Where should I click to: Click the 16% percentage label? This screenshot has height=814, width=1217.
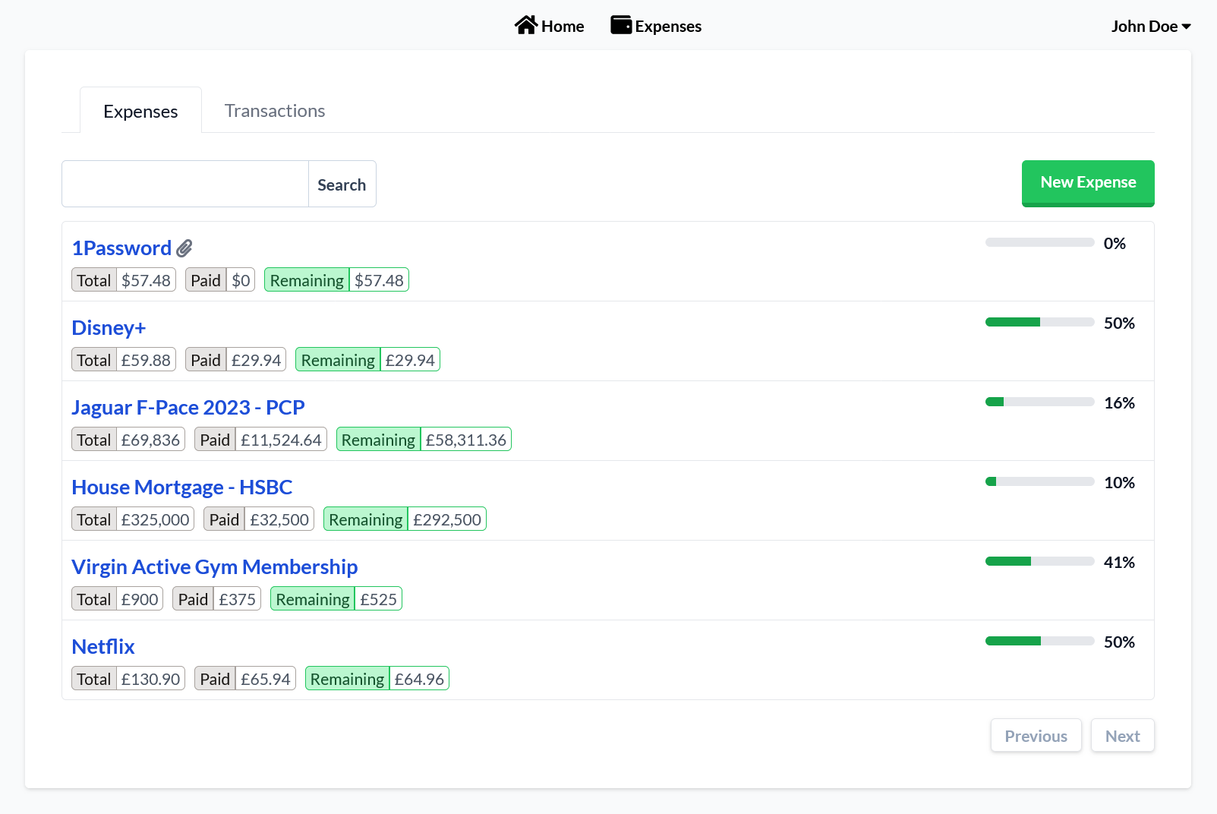pos(1119,403)
